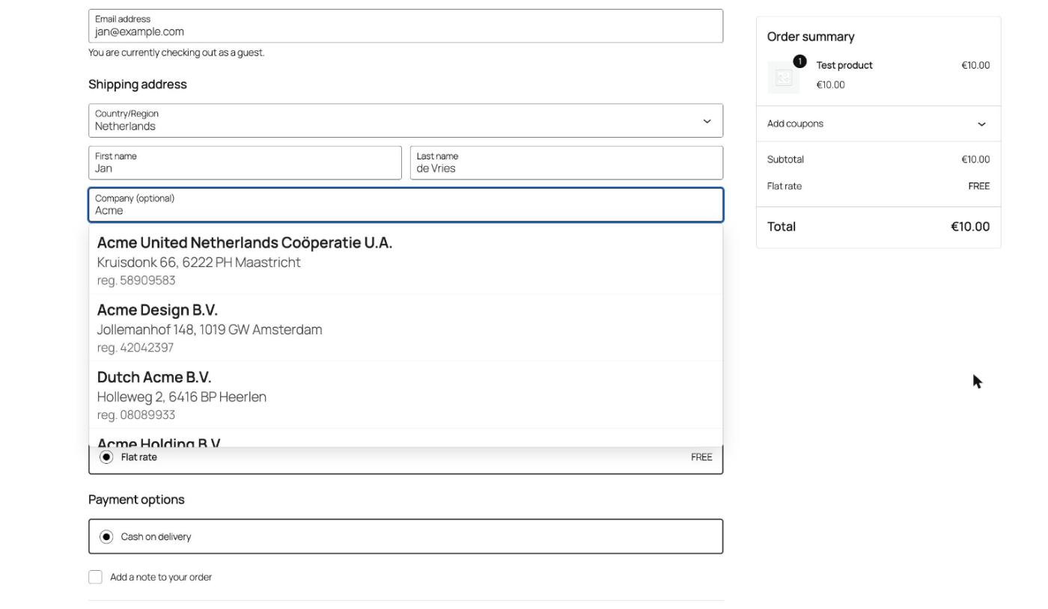Click the Company (optional) field
The width and height of the screenshot is (1048, 609).
click(x=406, y=205)
